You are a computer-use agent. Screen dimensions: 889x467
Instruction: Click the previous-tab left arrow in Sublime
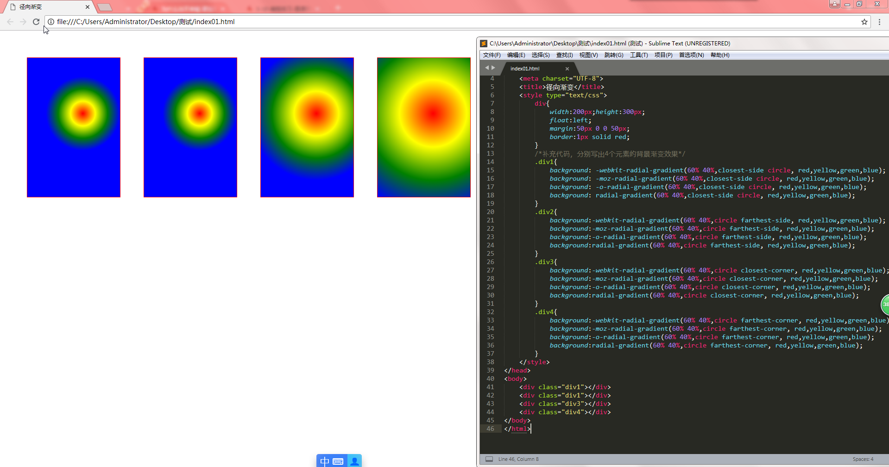tap(487, 68)
